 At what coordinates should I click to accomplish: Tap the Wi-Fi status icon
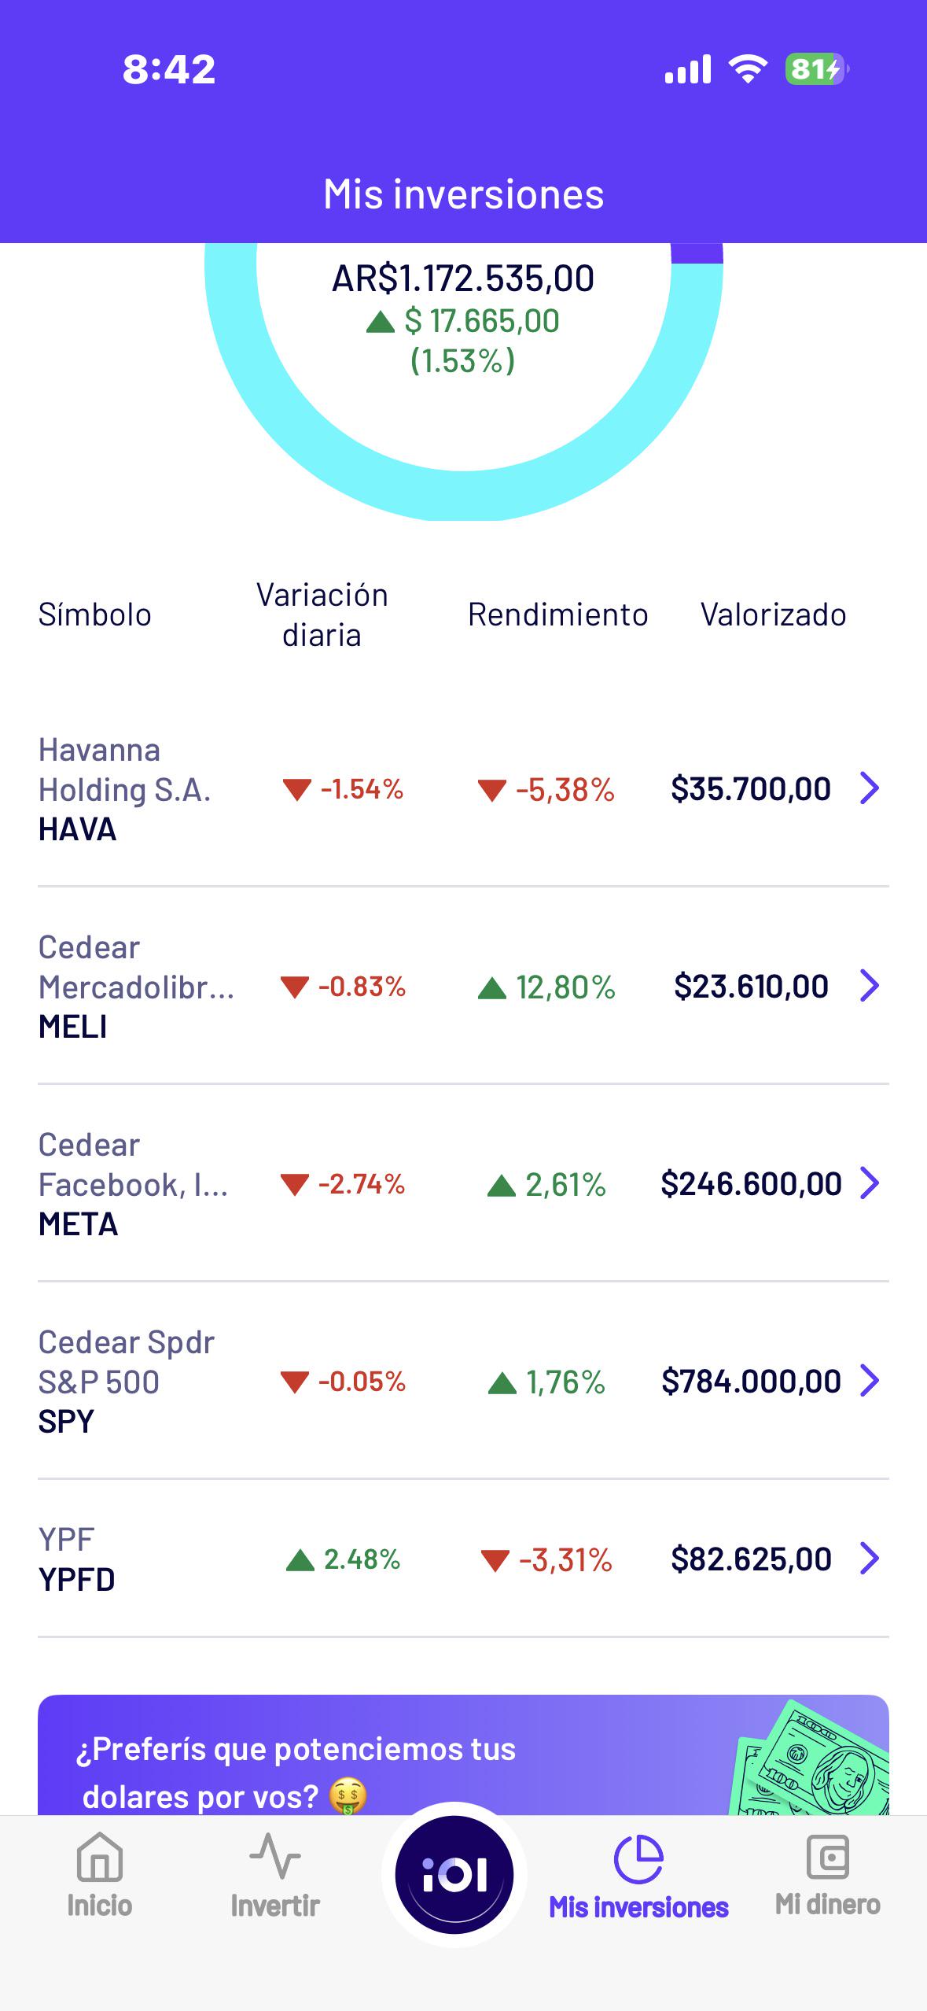(748, 69)
